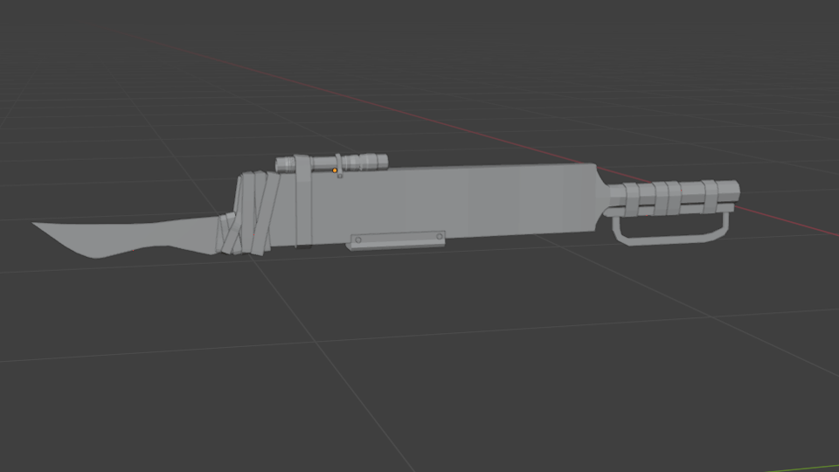This screenshot has width=839, height=472.
Task: Select the scope mounted on top
Action: (x=332, y=163)
